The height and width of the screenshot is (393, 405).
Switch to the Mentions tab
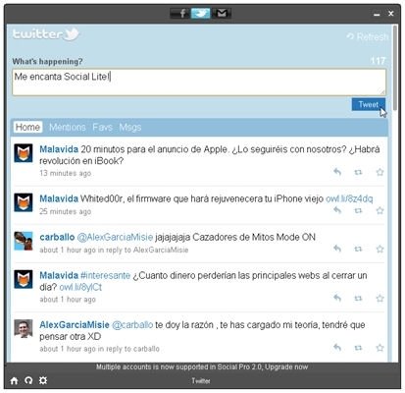(x=68, y=127)
